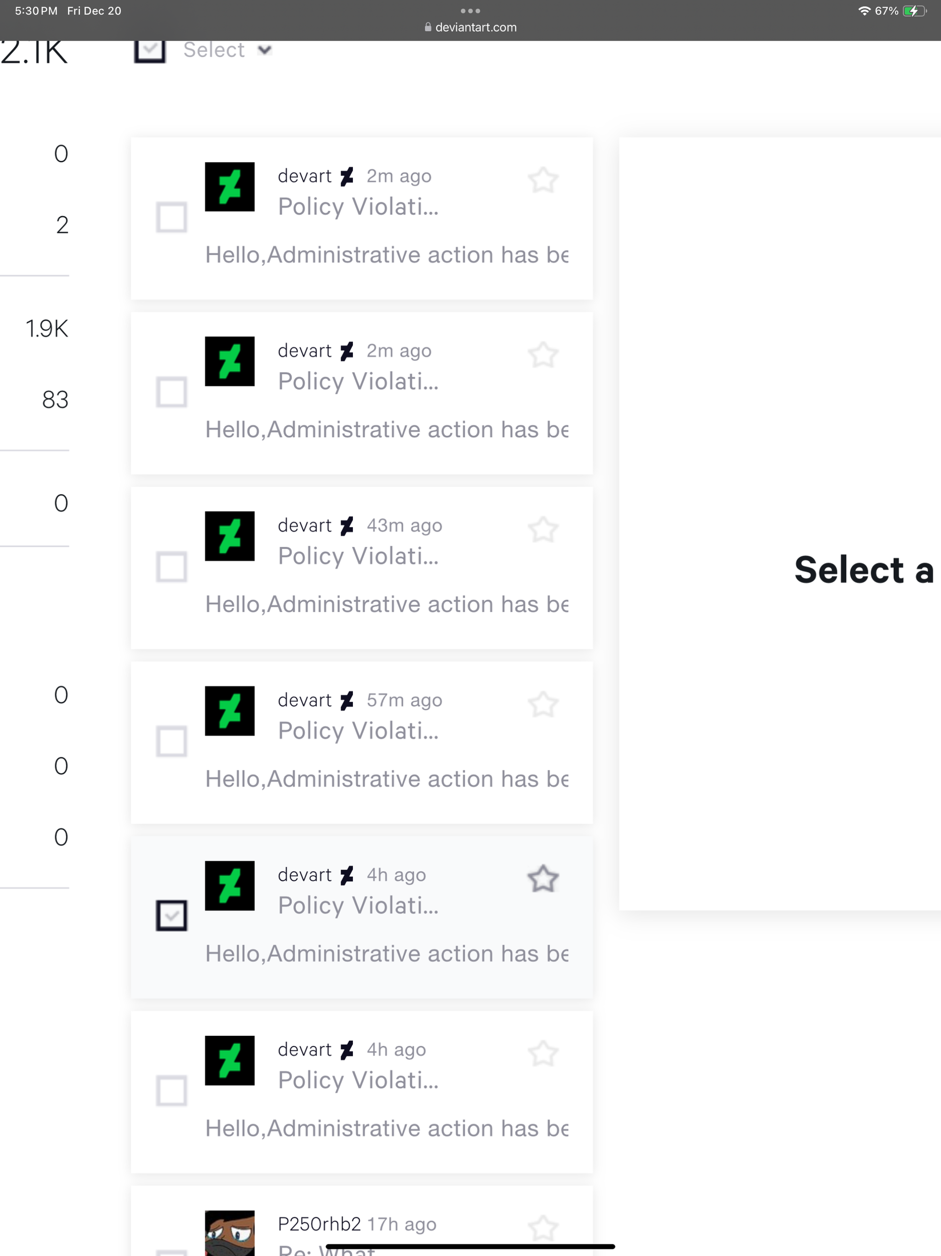The height and width of the screenshot is (1256, 941).
Task: Open P250rhb2 sender link
Action: point(319,1224)
